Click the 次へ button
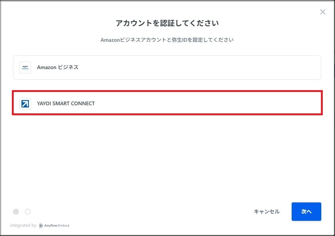 [306, 212]
